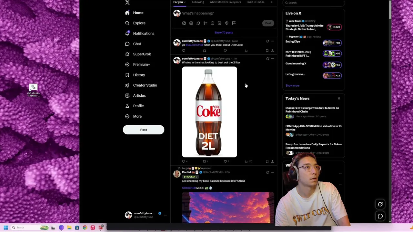
Task: Share the Whales in chat post
Action: click(272, 161)
